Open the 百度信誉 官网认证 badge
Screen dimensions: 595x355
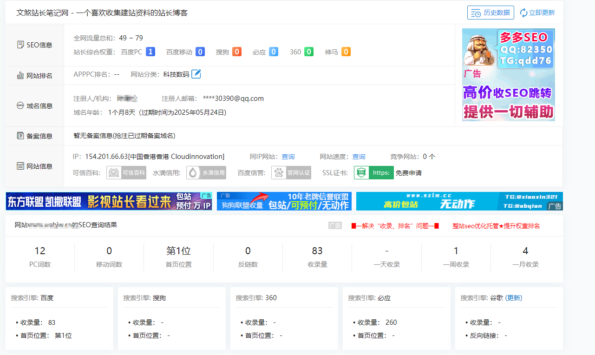291,172
